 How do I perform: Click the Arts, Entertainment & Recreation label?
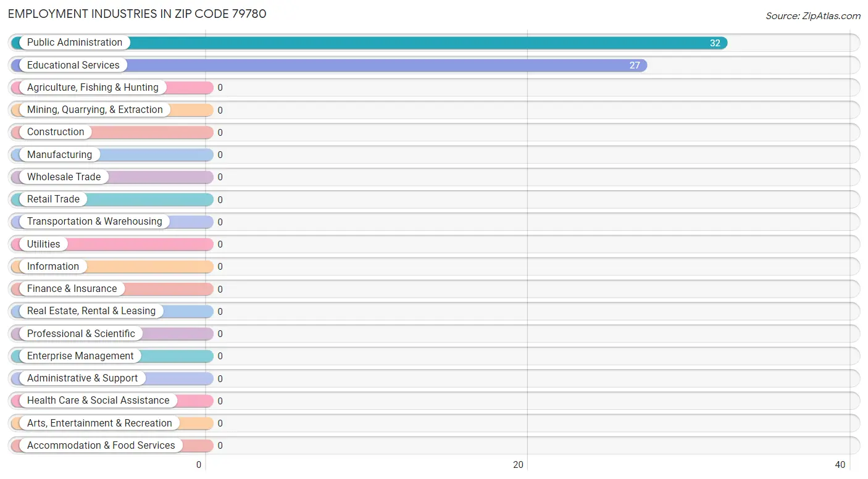99,423
